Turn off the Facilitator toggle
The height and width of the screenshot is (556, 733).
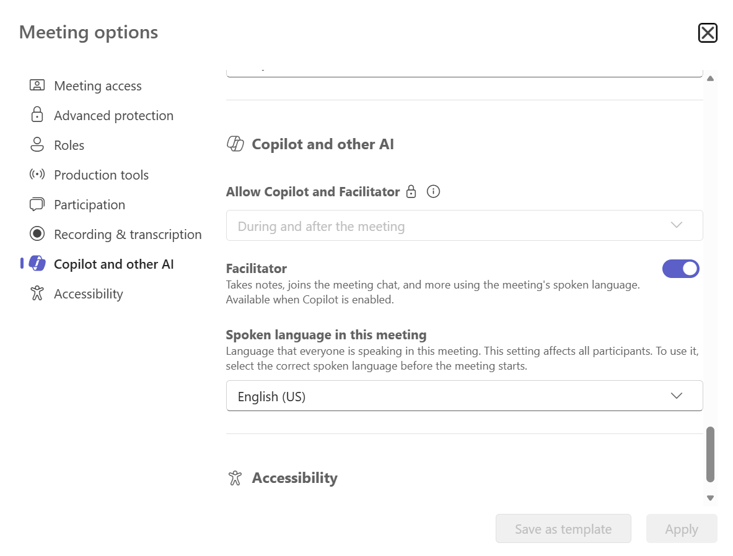coord(680,269)
